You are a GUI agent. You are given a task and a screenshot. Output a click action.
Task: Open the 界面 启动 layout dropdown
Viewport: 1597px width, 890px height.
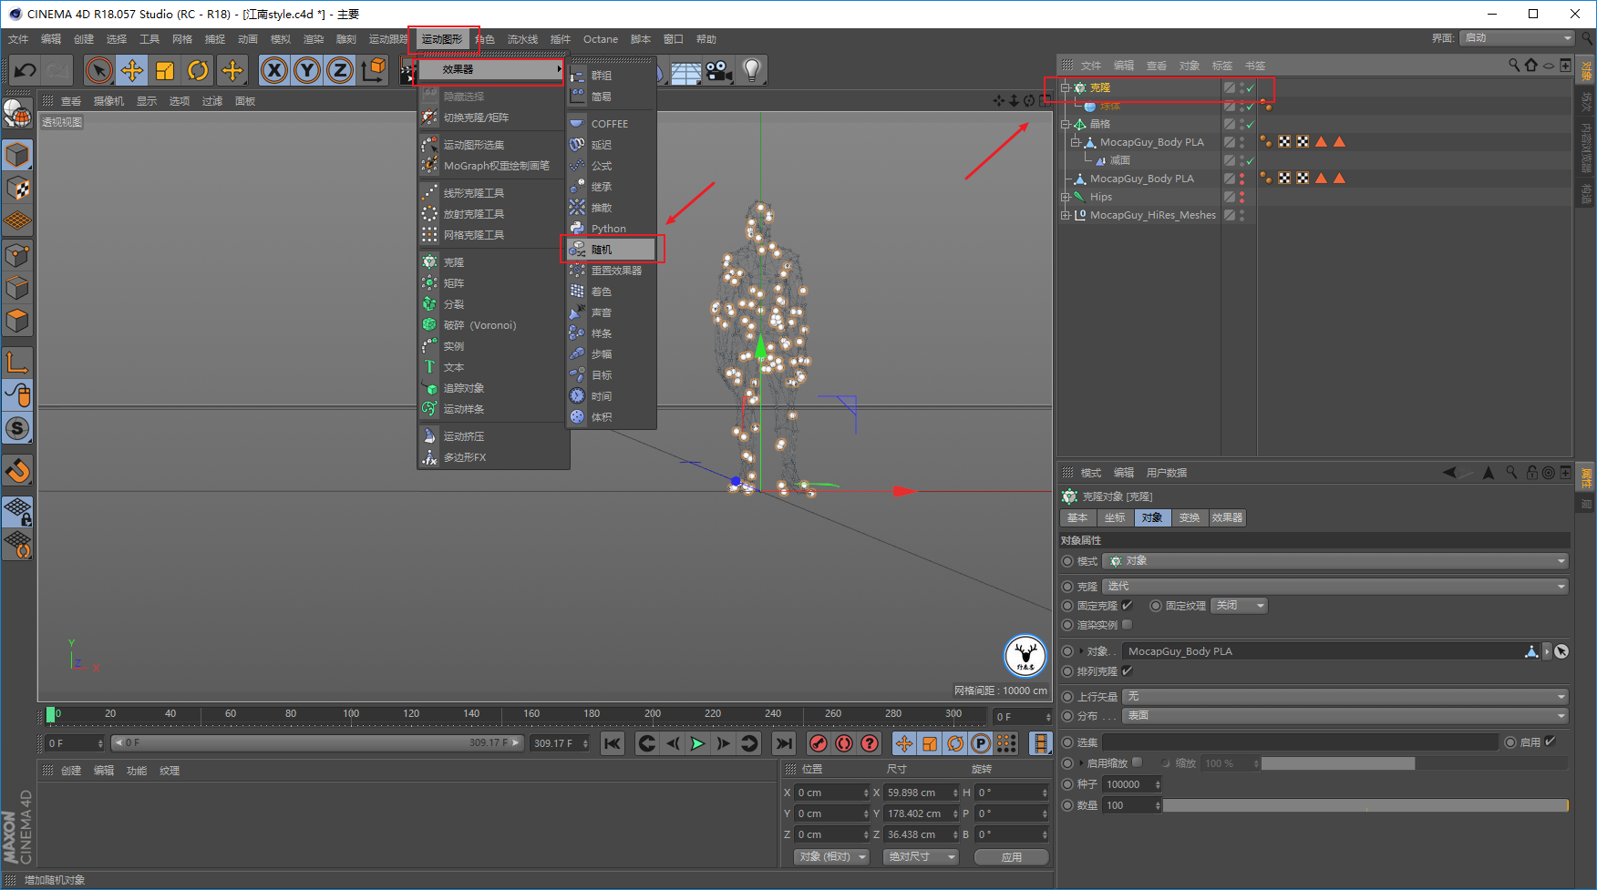[x=1518, y=38]
